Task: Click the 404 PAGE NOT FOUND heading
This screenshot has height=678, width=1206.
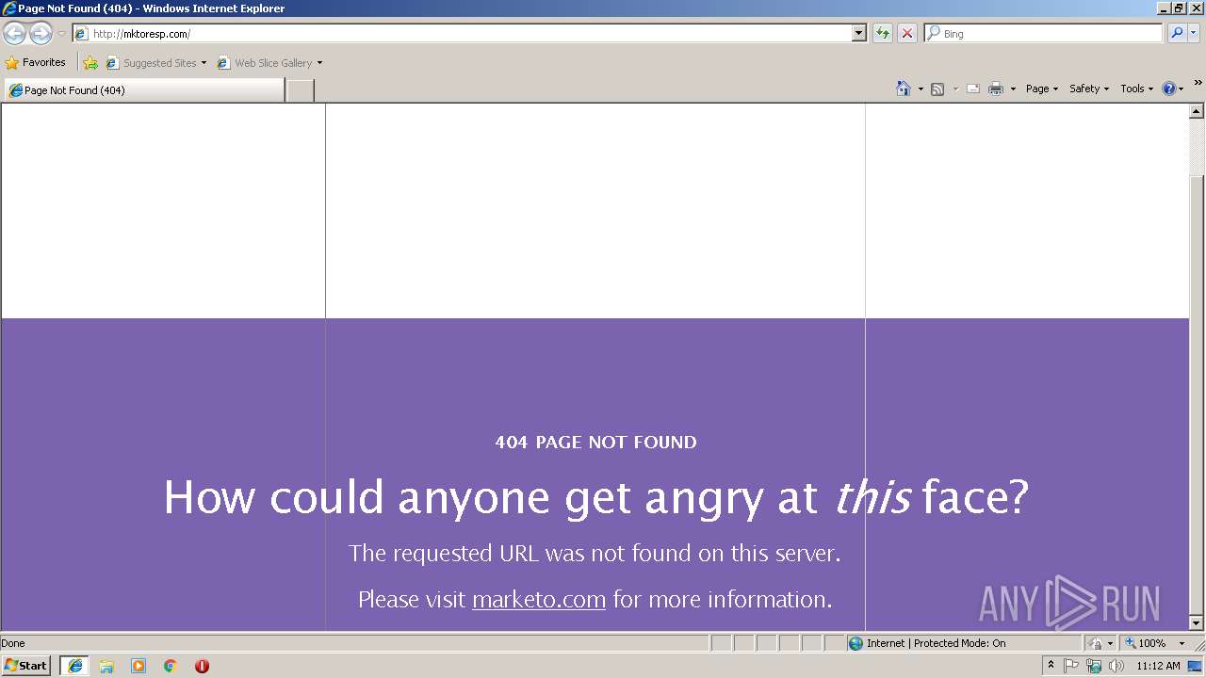Action: (x=595, y=443)
